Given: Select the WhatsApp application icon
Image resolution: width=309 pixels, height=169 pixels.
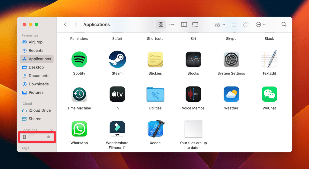Looking at the screenshot, I should point(79,129).
